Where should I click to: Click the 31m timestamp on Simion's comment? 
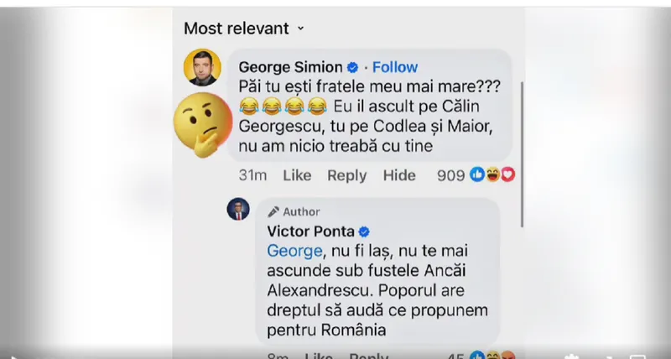(252, 175)
